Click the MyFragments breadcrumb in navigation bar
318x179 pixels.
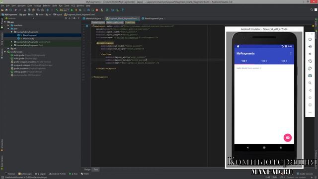[9, 14]
